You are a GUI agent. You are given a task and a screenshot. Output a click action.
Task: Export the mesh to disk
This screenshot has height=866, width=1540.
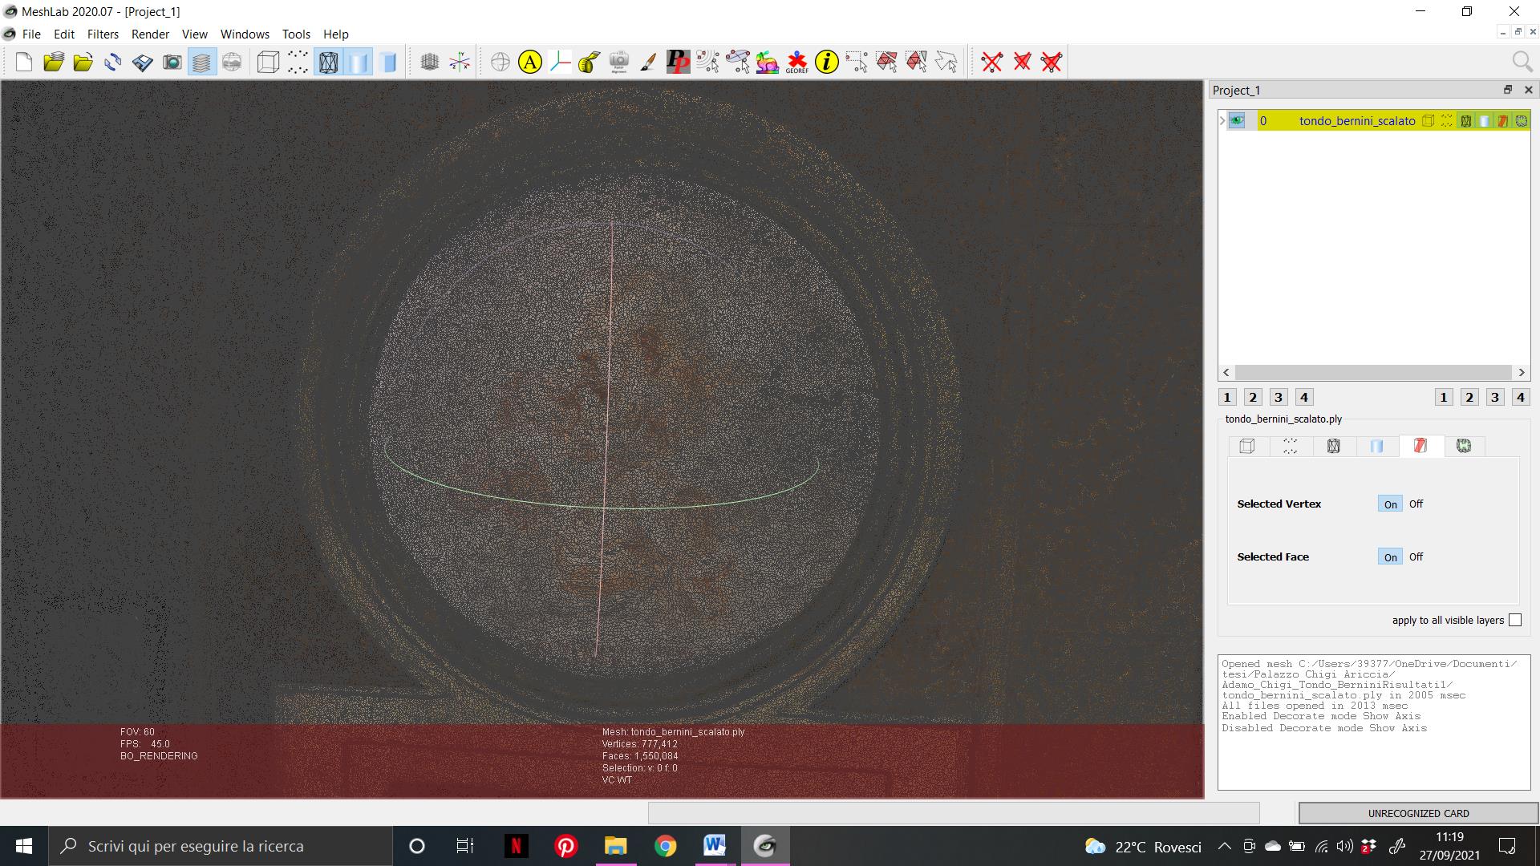point(143,62)
